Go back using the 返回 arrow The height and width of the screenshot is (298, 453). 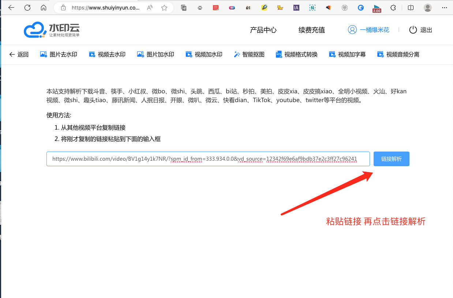pos(19,55)
